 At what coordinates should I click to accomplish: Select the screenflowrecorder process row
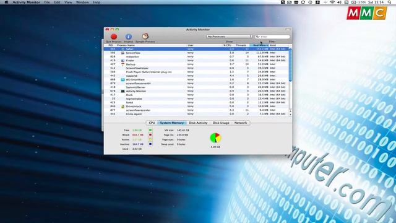(196, 110)
